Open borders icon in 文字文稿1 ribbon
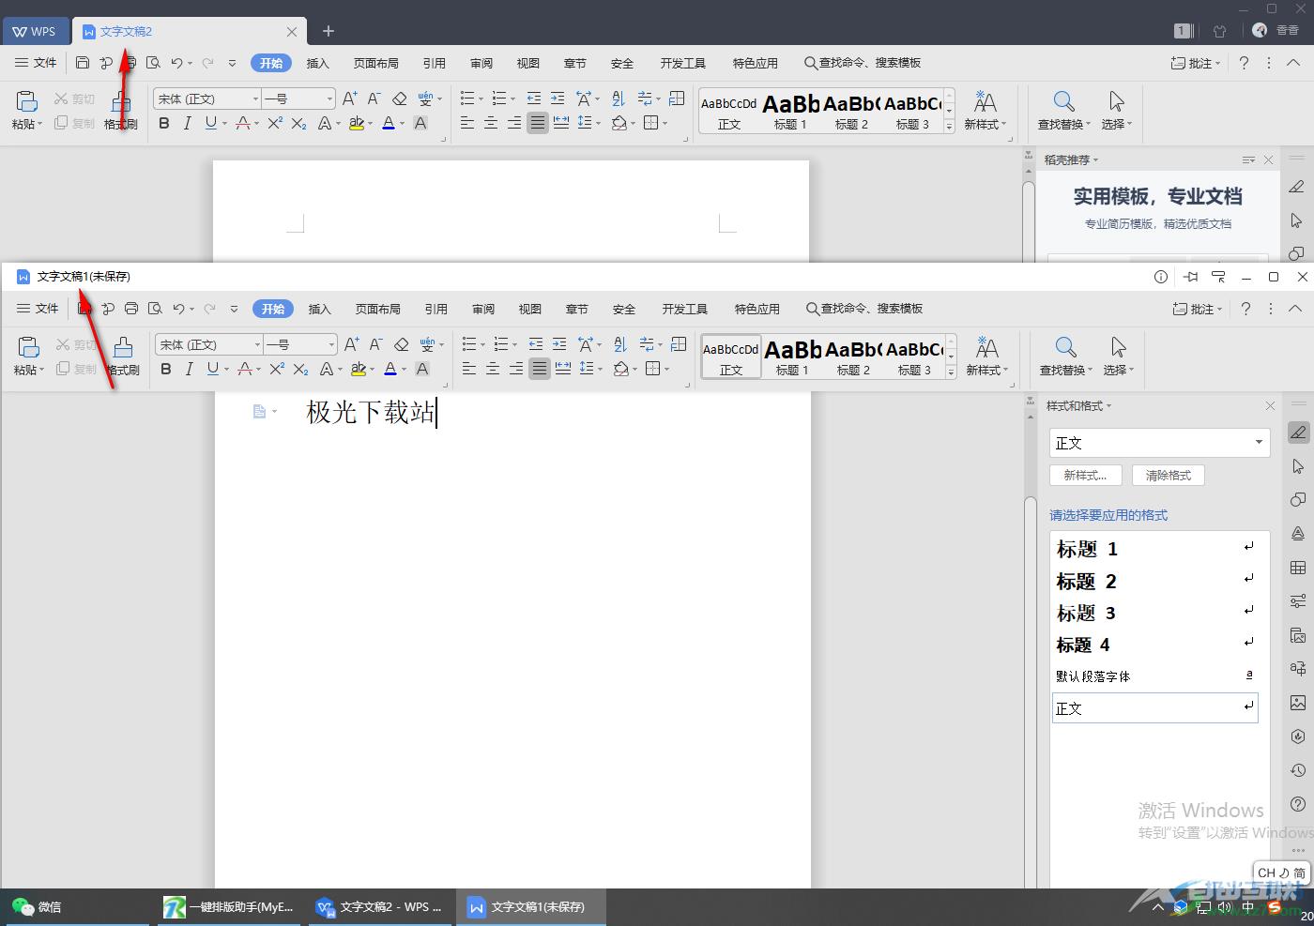Image resolution: width=1314 pixels, height=926 pixels. click(653, 369)
